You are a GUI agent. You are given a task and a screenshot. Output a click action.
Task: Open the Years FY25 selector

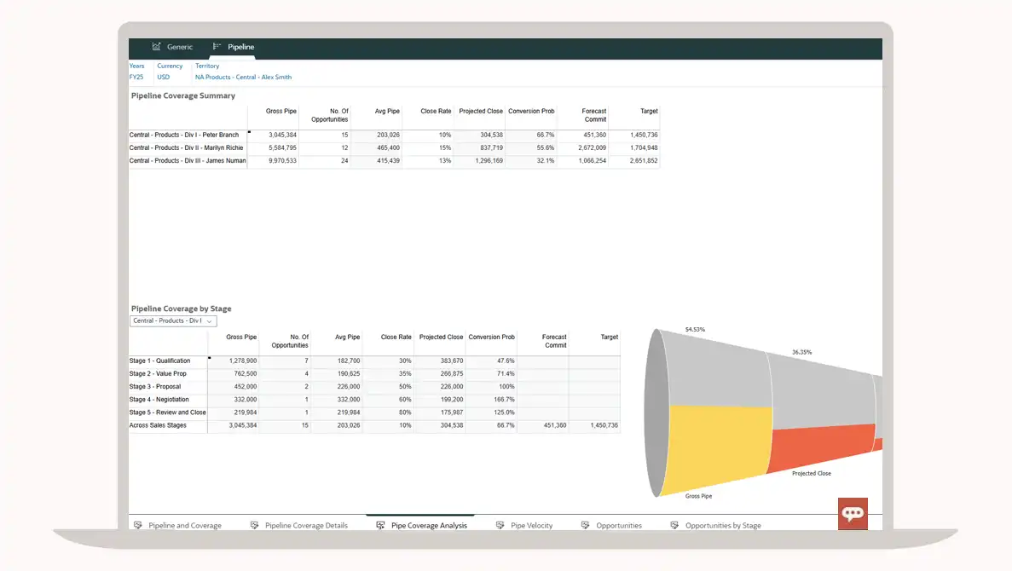tap(136, 77)
